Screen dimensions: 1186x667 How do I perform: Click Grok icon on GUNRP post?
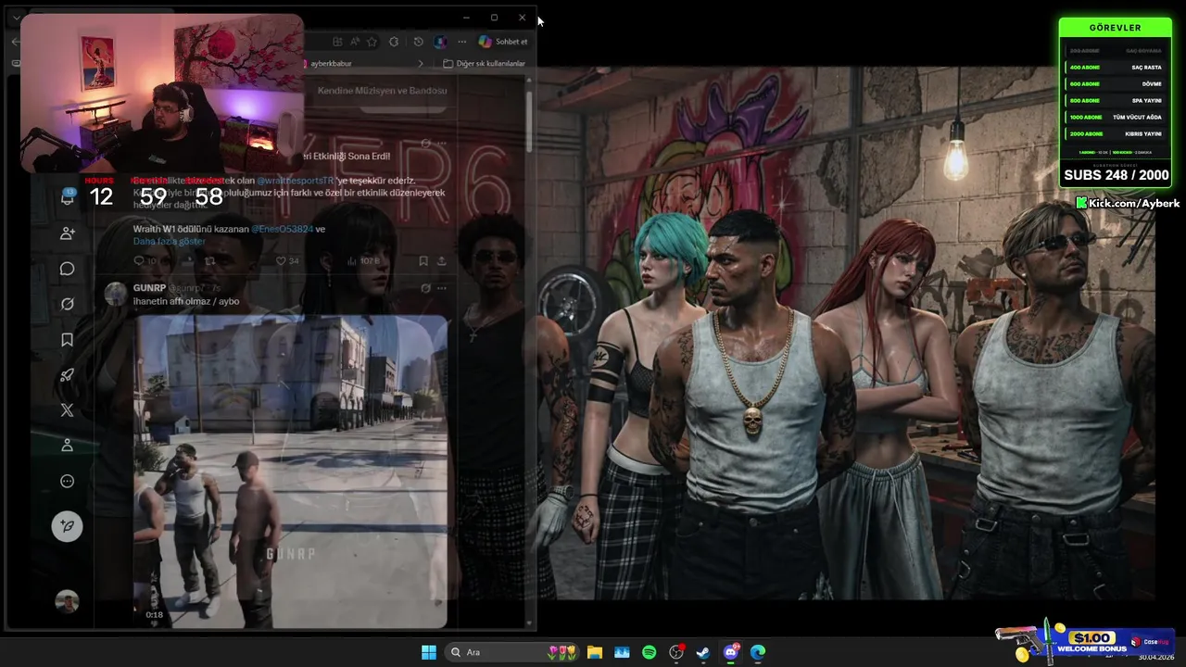coord(425,288)
